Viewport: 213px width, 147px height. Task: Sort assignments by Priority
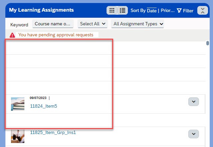click(x=168, y=10)
